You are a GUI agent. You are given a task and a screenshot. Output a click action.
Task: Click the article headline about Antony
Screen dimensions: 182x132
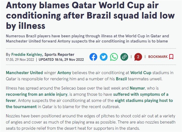coord(90,15)
